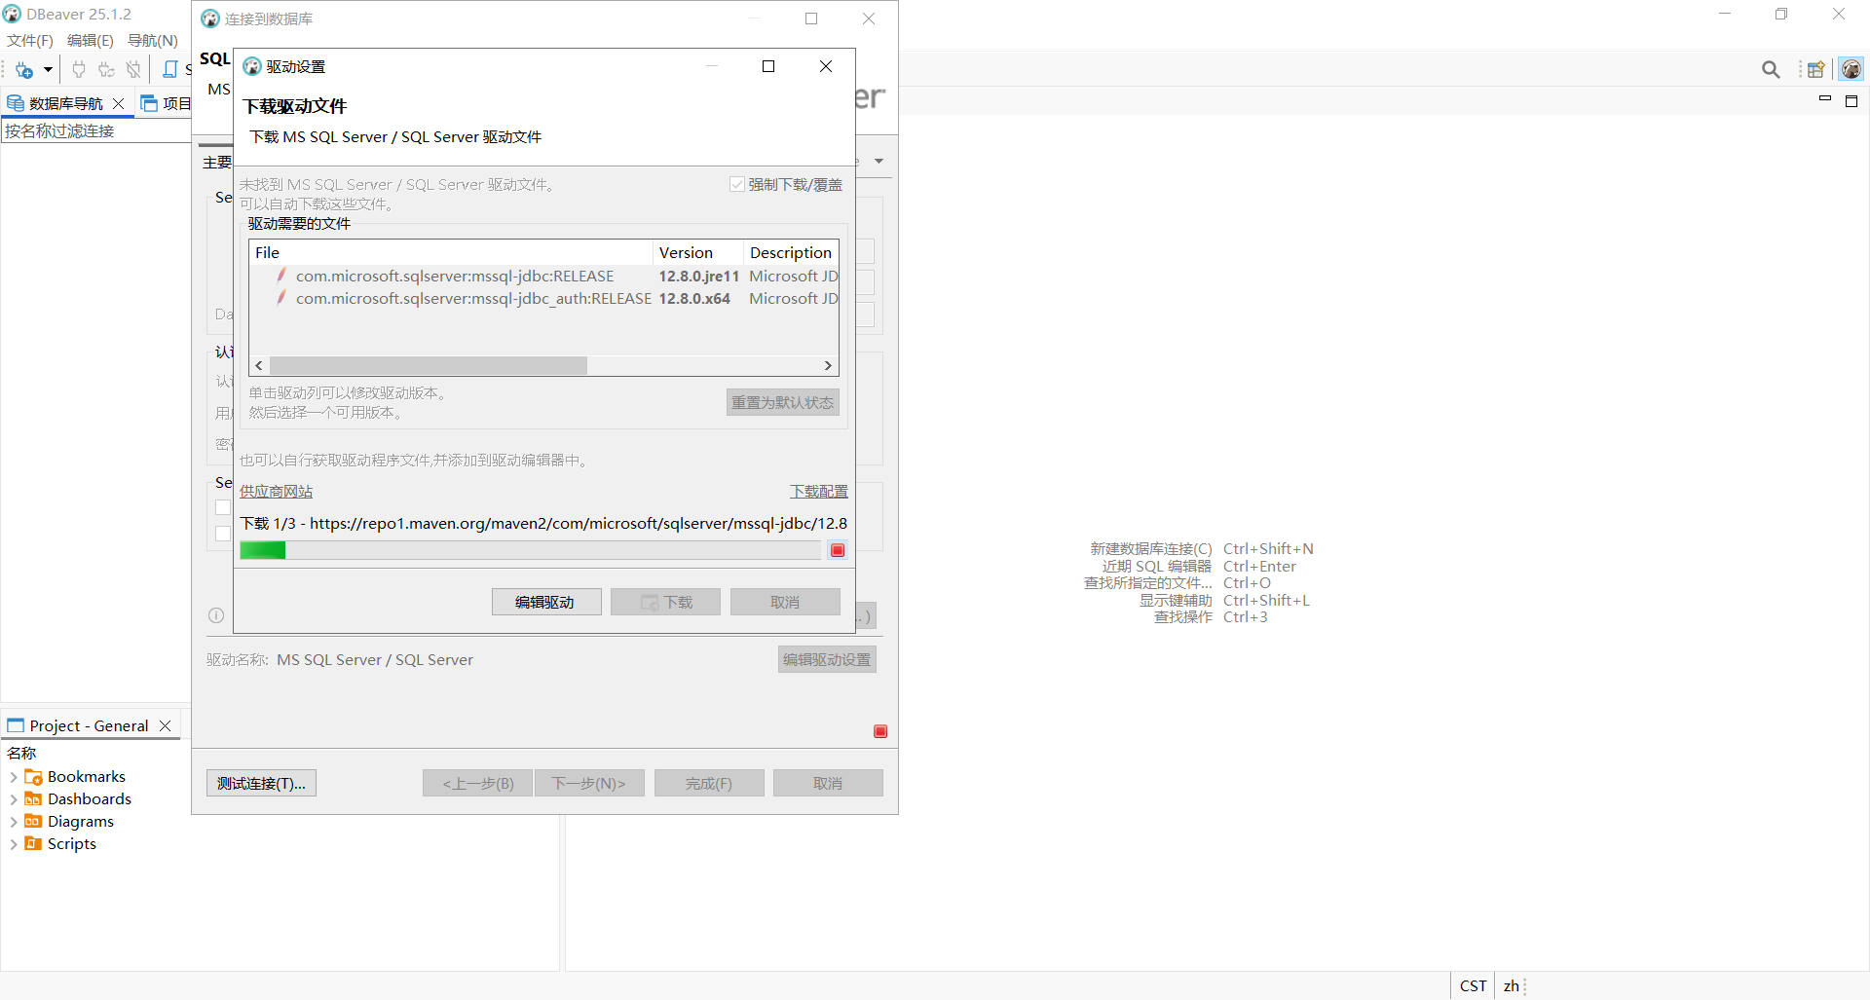Click the 测试连接(T)... button
Viewport: 1870px width, 1000px height.
(x=261, y=783)
